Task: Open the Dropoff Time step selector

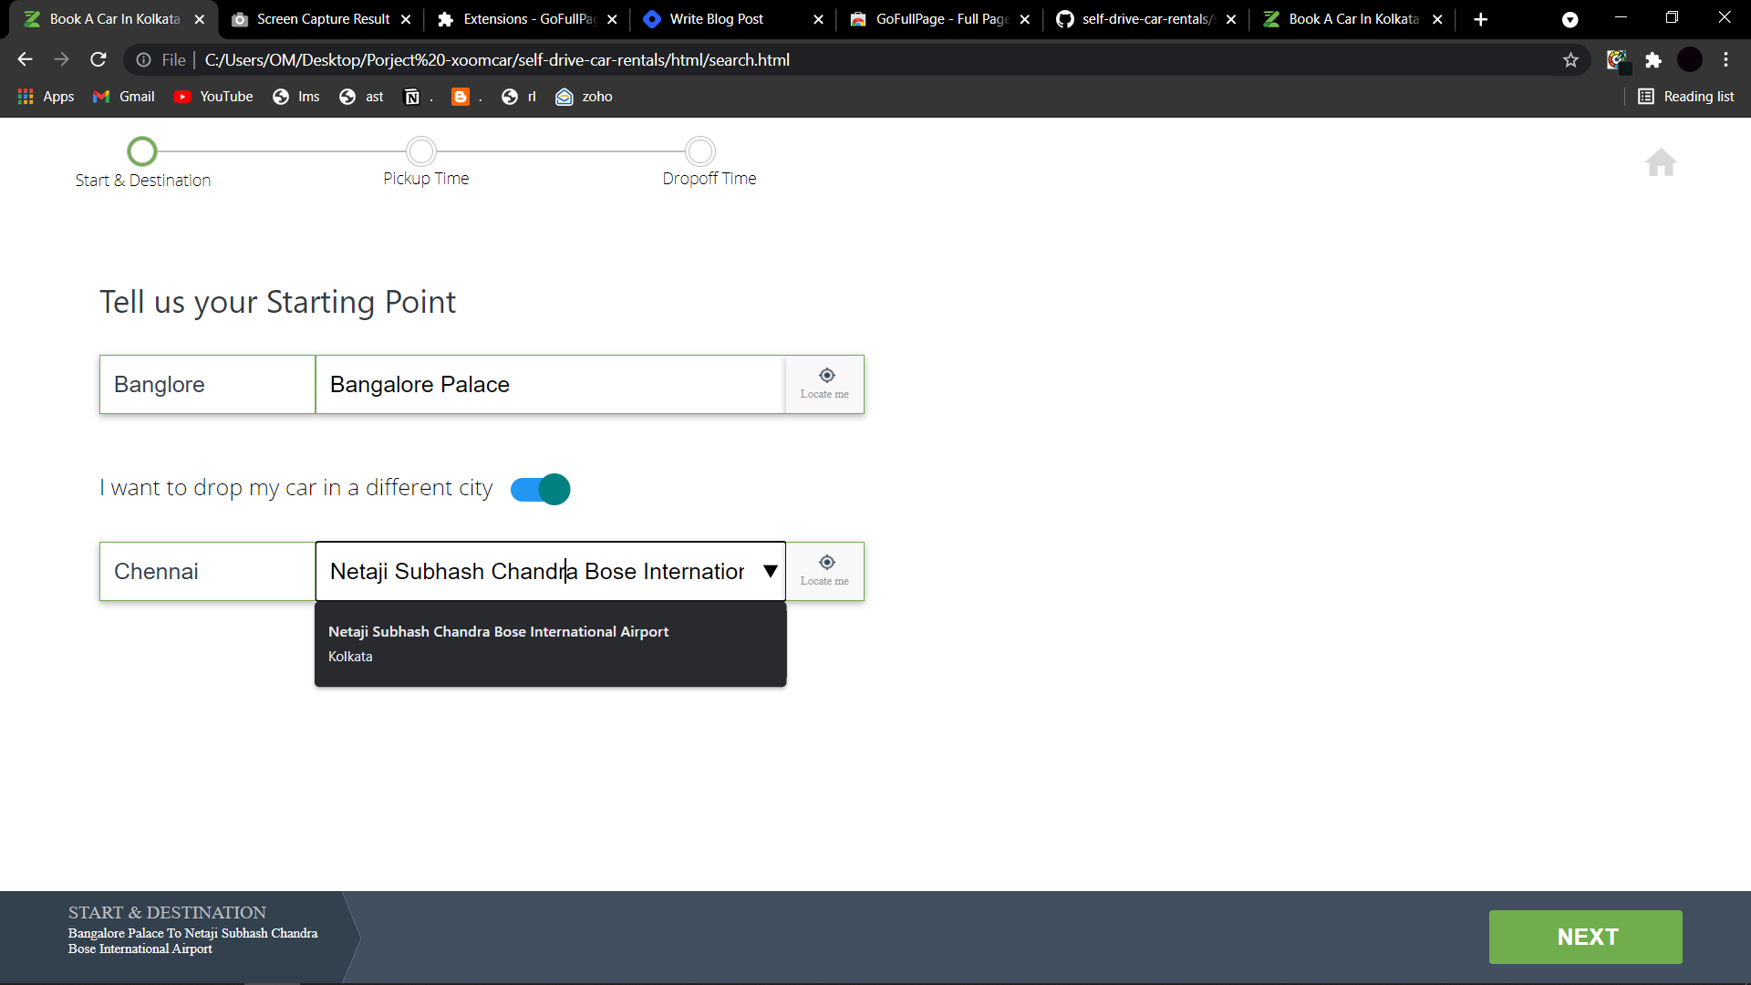Action: pyautogui.click(x=701, y=150)
